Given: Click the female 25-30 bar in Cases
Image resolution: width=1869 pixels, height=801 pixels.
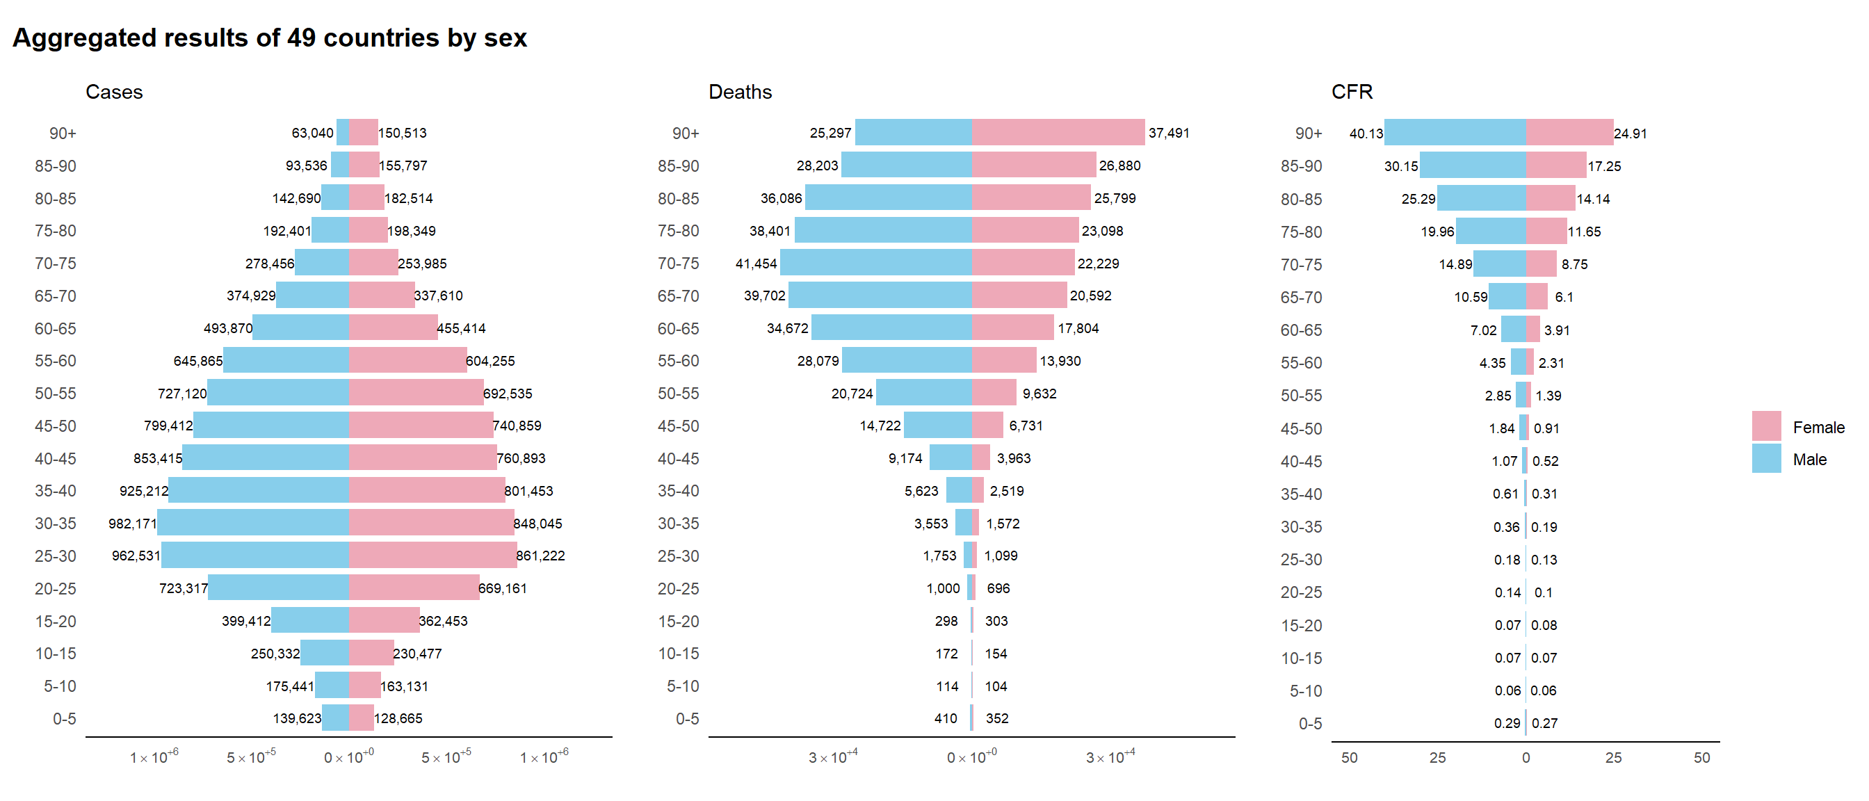Looking at the screenshot, I should click(432, 555).
